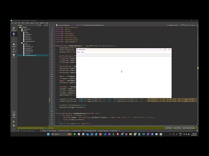Build the project with the hammer icon
The height and width of the screenshot is (156, 209).
tap(14, 129)
